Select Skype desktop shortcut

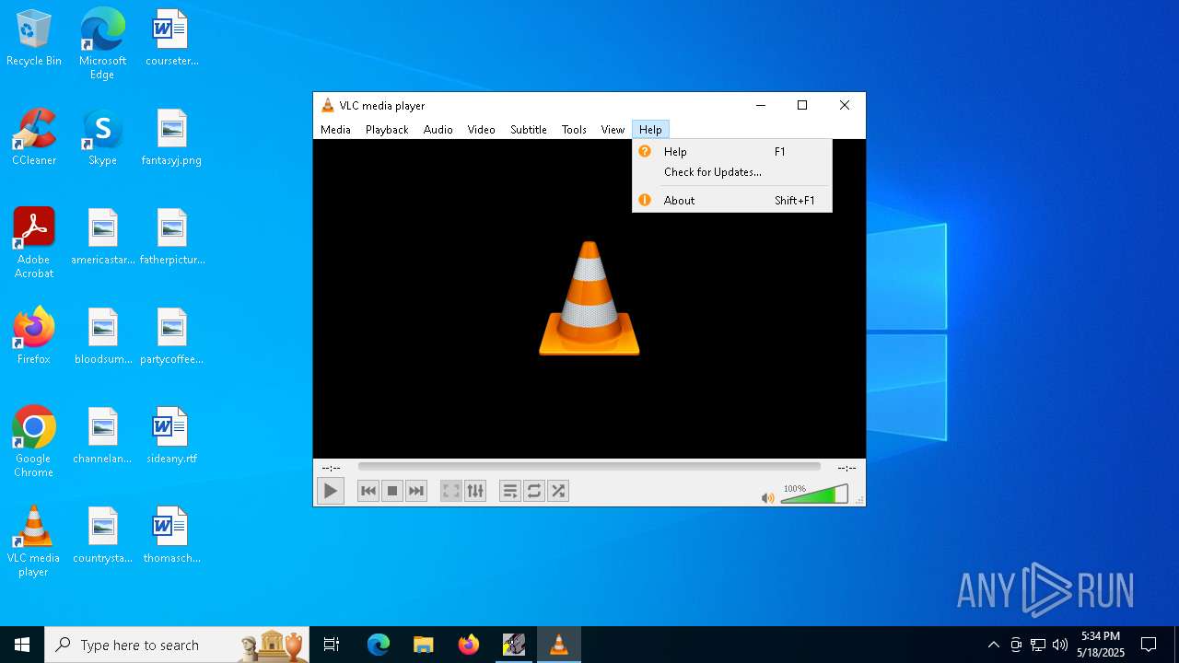click(102, 137)
